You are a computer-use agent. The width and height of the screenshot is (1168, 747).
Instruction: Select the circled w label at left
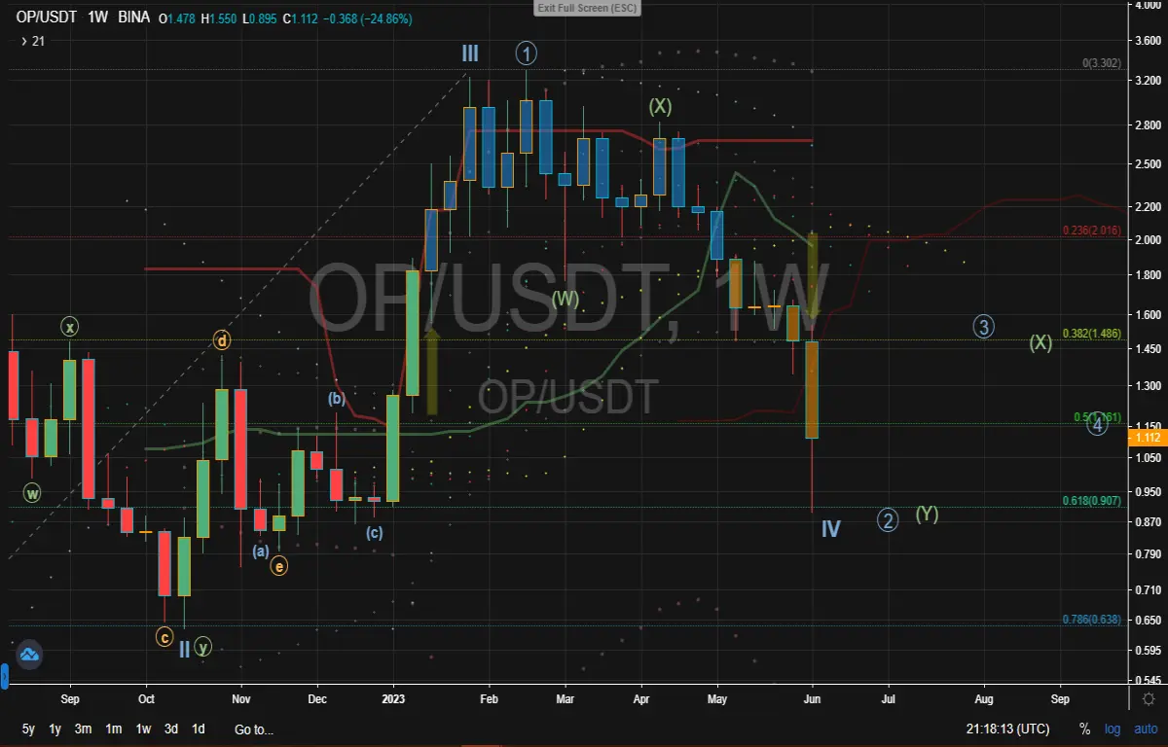[x=33, y=493]
